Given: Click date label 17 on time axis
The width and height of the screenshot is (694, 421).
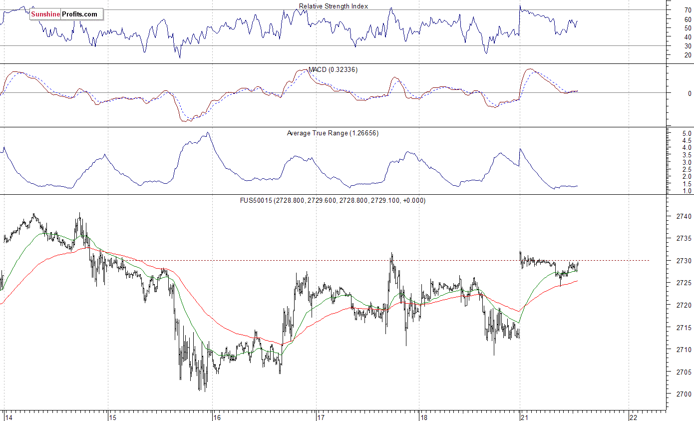Looking at the screenshot, I should click(x=321, y=417).
